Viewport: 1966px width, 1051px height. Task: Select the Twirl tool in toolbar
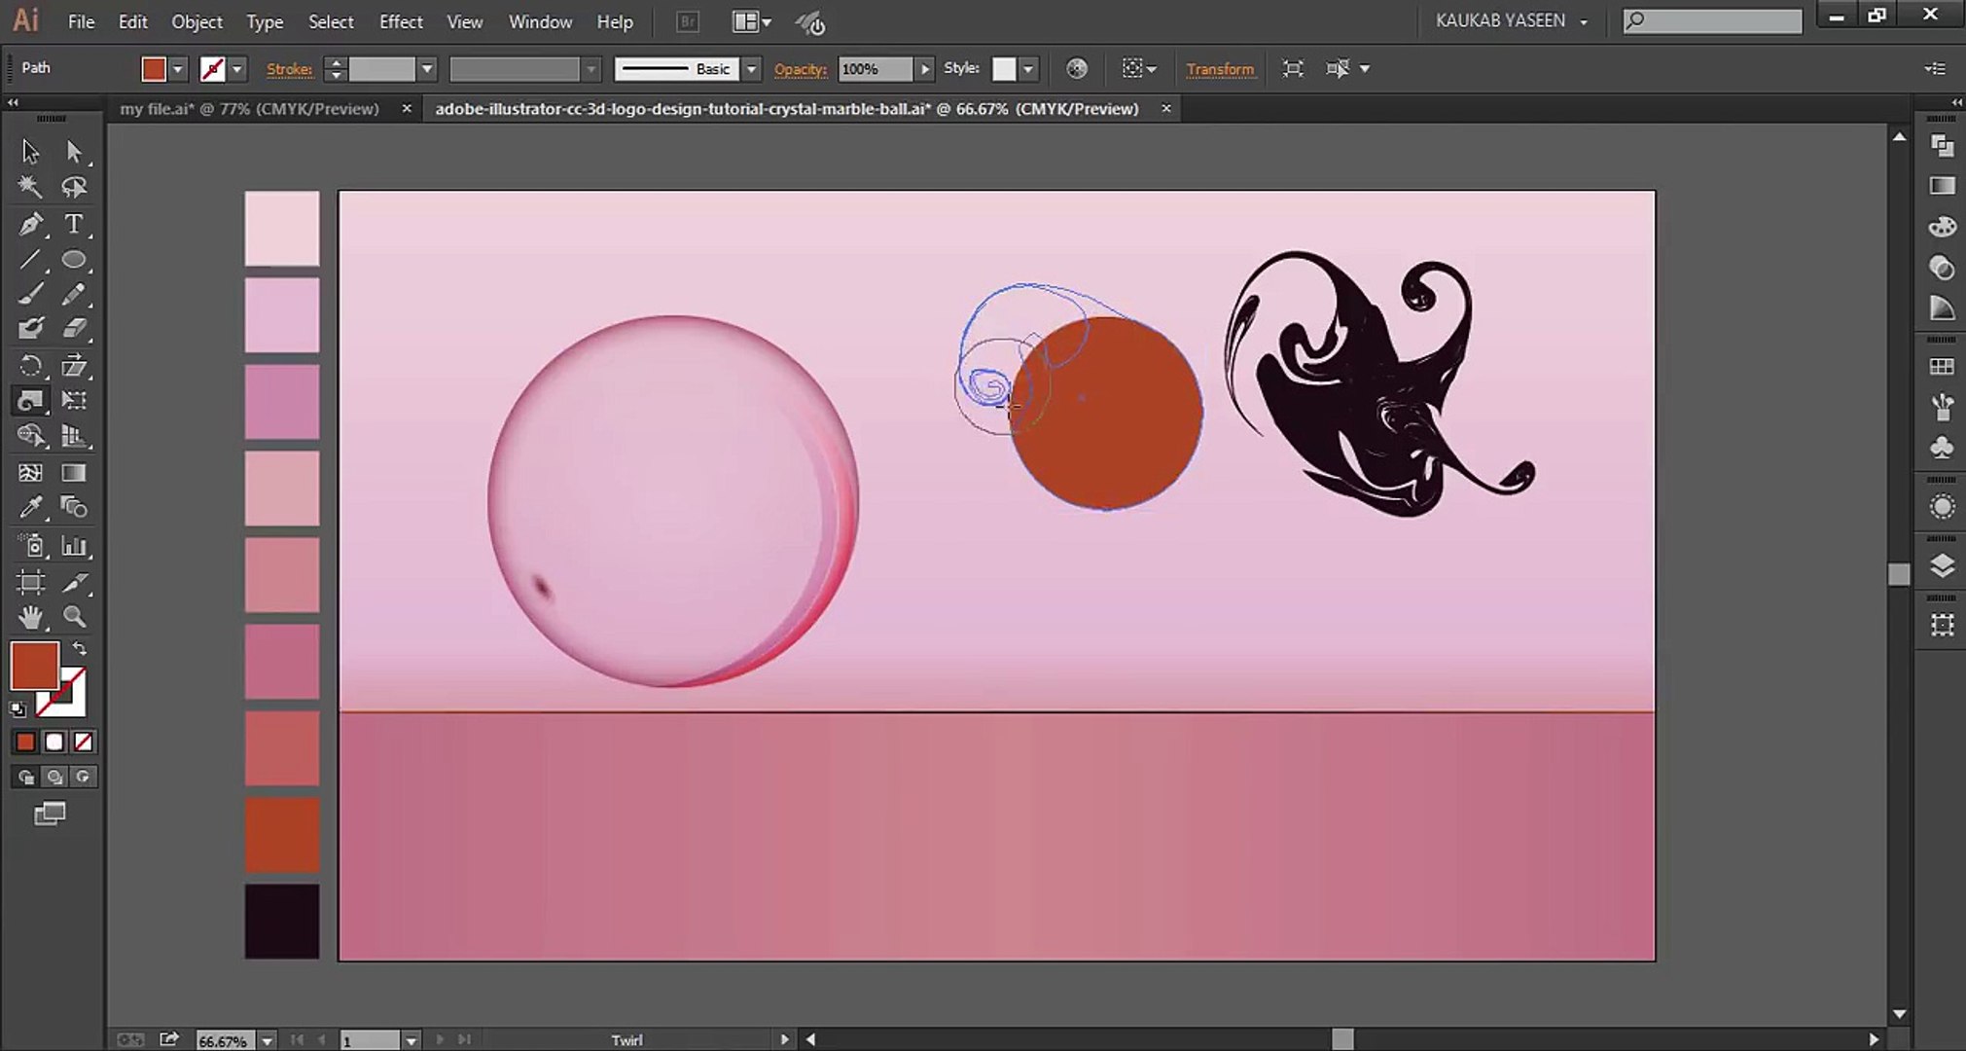pyautogui.click(x=30, y=399)
